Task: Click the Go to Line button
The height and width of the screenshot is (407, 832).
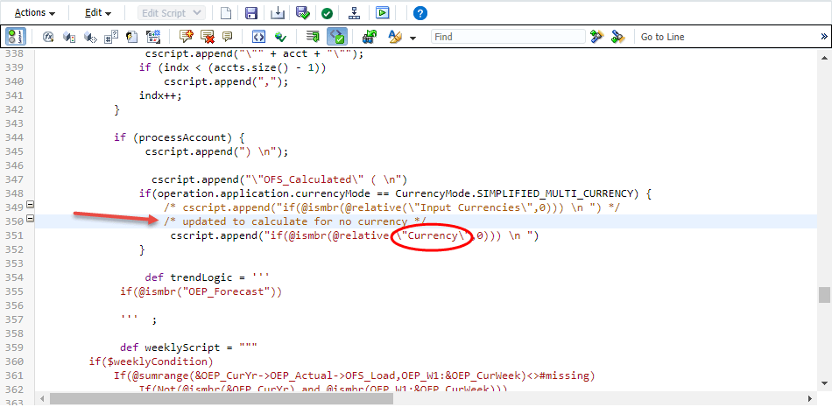Action: pyautogui.click(x=662, y=37)
